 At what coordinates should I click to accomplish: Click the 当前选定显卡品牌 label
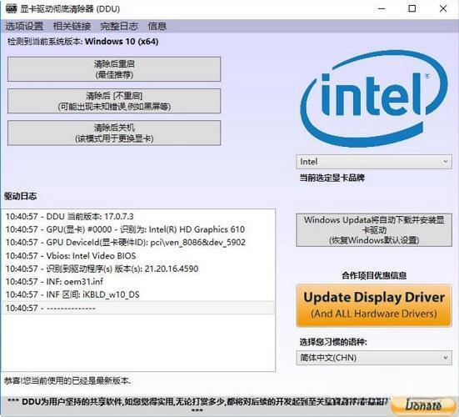click(332, 178)
